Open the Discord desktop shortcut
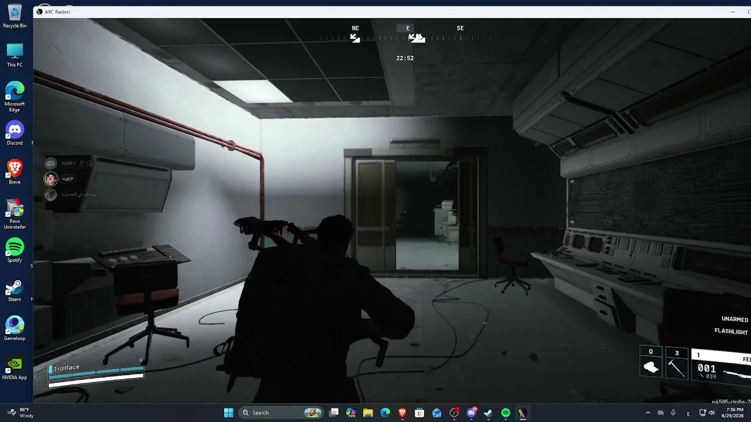Viewport: 751px width, 422px height. [15, 133]
